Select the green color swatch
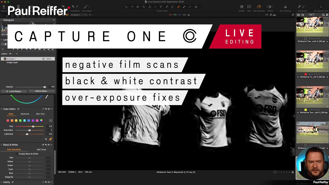 [x=20, y=121]
